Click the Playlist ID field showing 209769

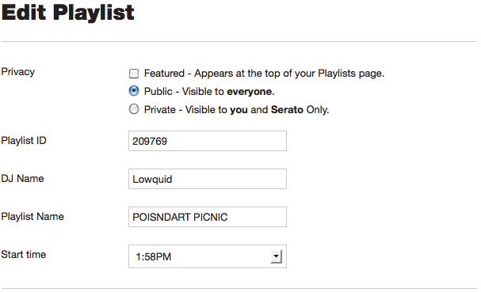208,141
